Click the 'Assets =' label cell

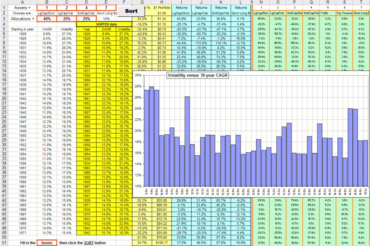pos(23,8)
